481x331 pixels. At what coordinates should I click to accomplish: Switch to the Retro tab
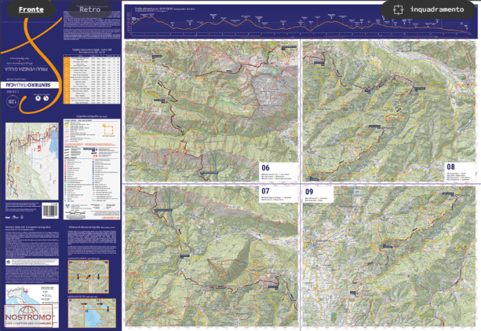[90, 10]
